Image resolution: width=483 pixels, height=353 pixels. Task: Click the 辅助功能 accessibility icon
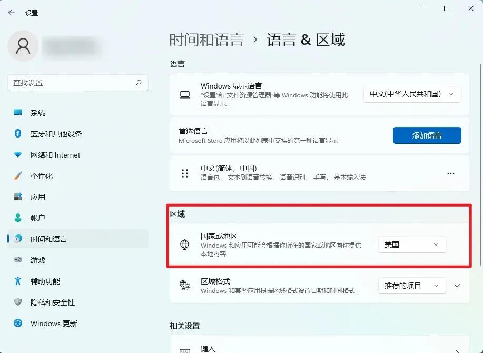coord(18,281)
